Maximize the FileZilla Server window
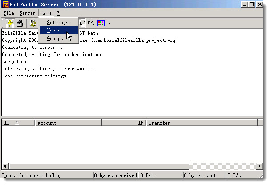Image resolution: width=270 pixels, height=185 pixels. click(x=251, y=4)
